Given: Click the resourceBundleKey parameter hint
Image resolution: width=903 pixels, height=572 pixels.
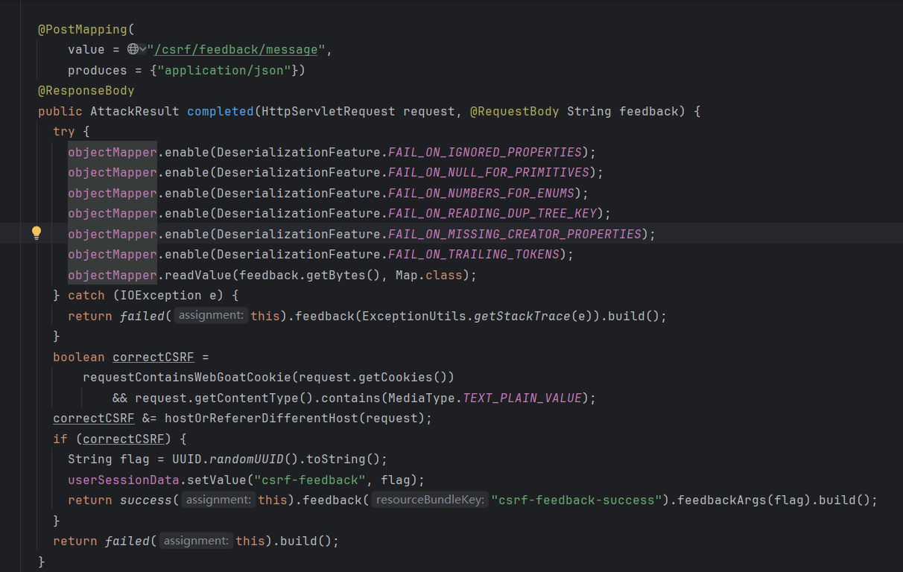Looking at the screenshot, I should coord(431,500).
